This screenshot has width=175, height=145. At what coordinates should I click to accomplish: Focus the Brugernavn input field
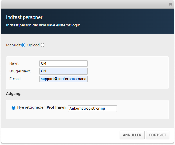(x=63, y=71)
